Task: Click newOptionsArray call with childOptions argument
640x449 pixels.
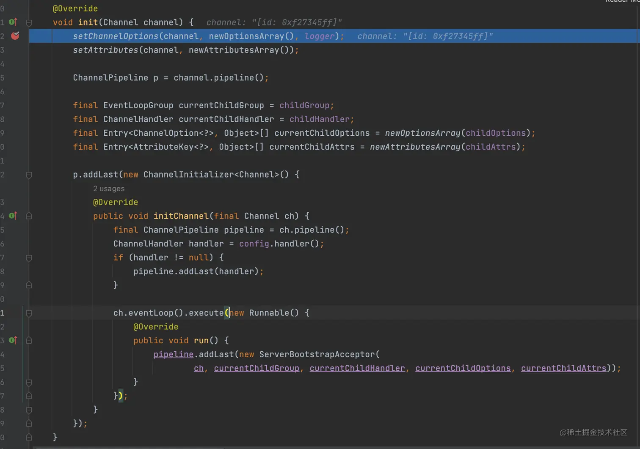Action: (x=458, y=133)
